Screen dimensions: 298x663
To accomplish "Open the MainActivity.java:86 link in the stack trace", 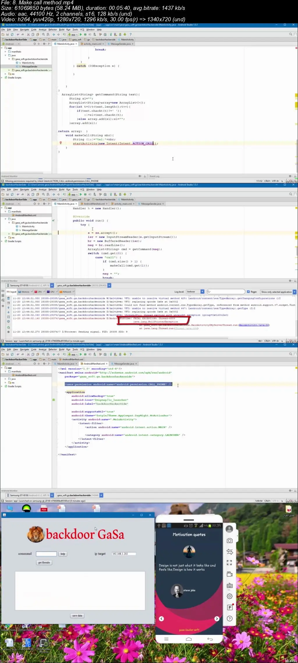I will pos(254,325).
